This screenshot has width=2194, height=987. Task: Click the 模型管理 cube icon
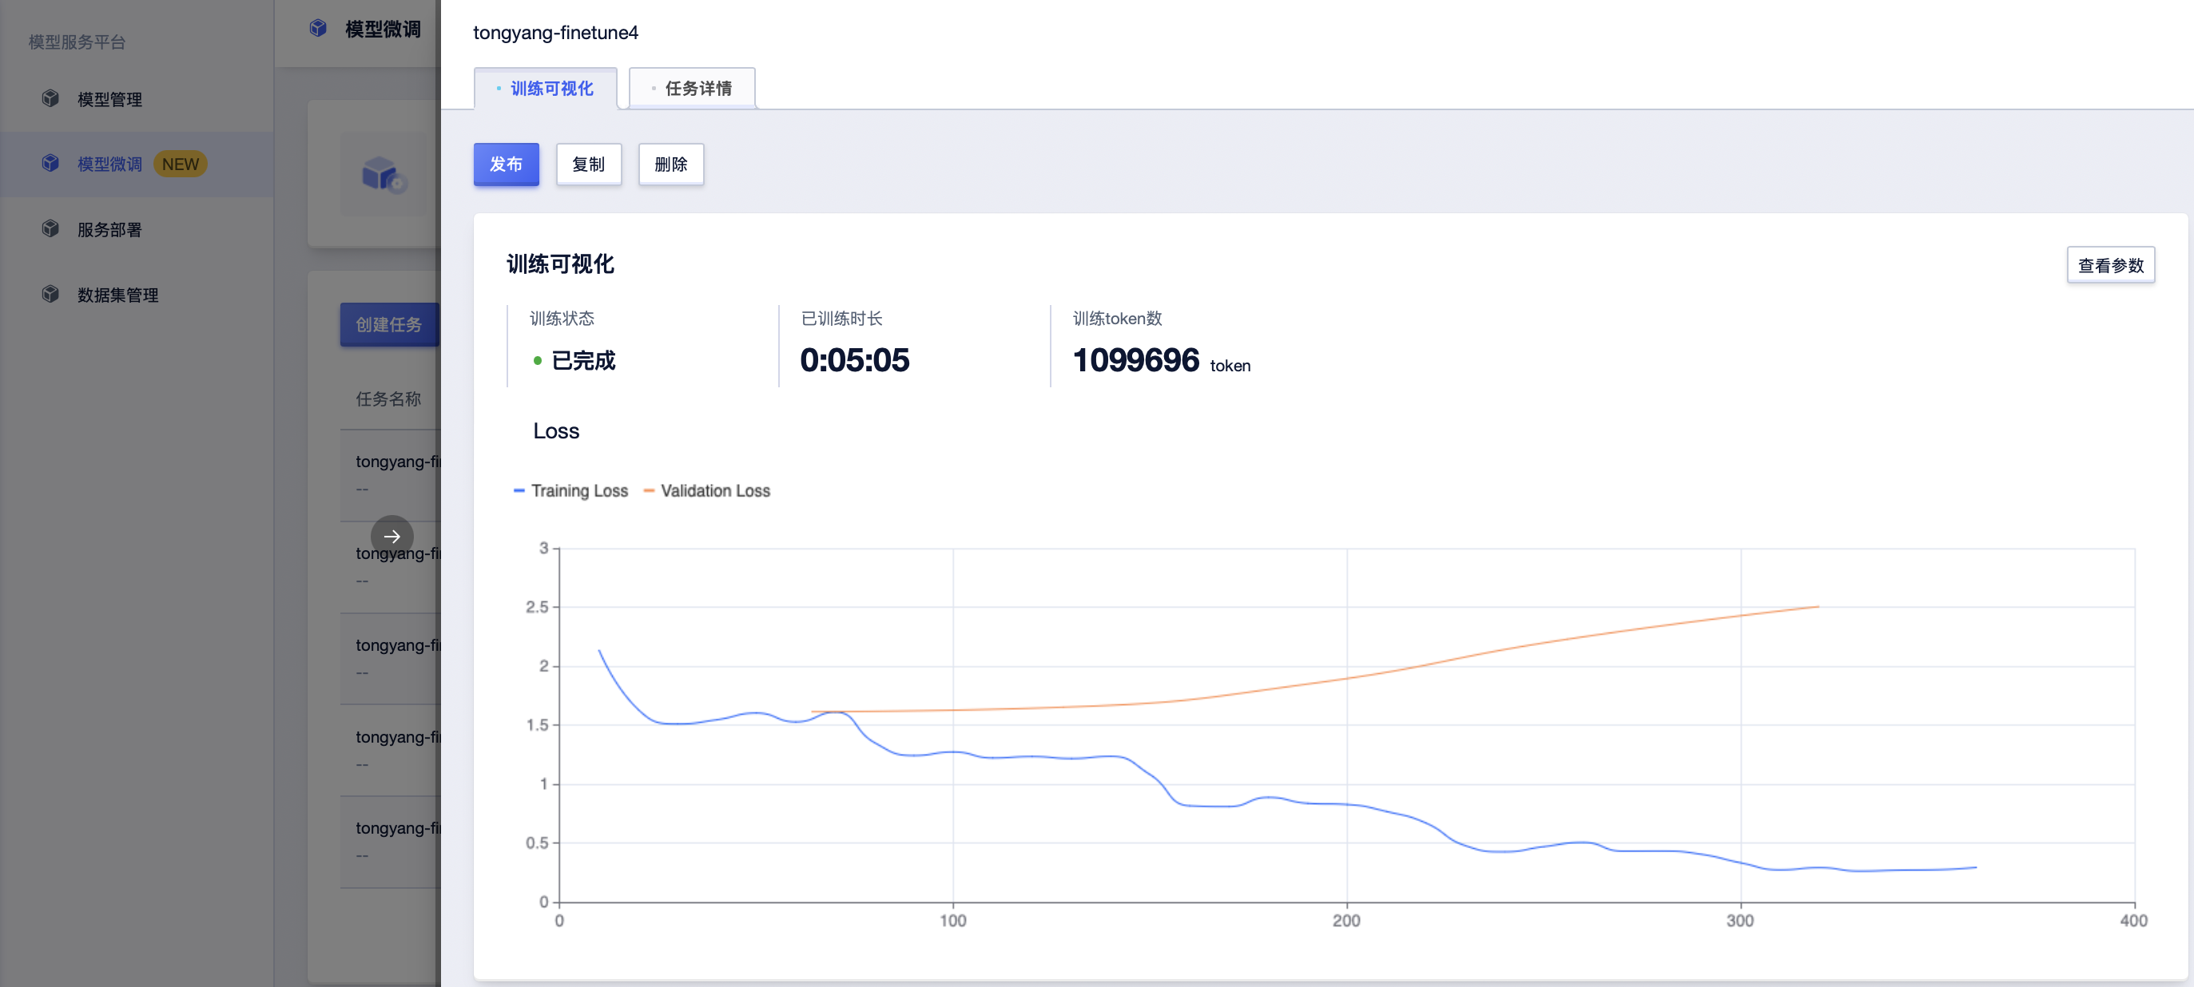(x=51, y=99)
